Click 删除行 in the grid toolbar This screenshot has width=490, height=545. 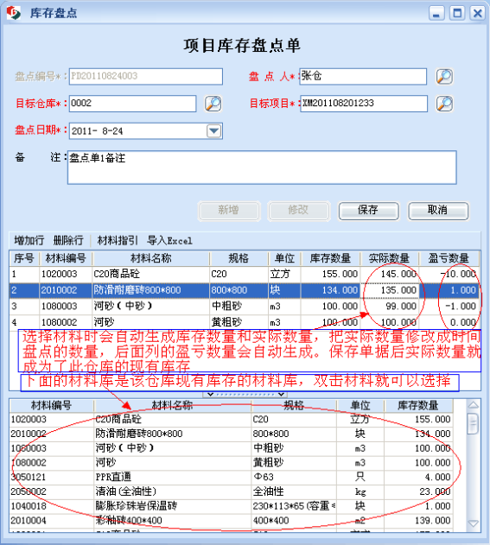coord(68,240)
